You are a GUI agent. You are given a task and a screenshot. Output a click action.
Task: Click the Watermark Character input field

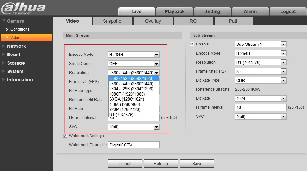point(134,145)
